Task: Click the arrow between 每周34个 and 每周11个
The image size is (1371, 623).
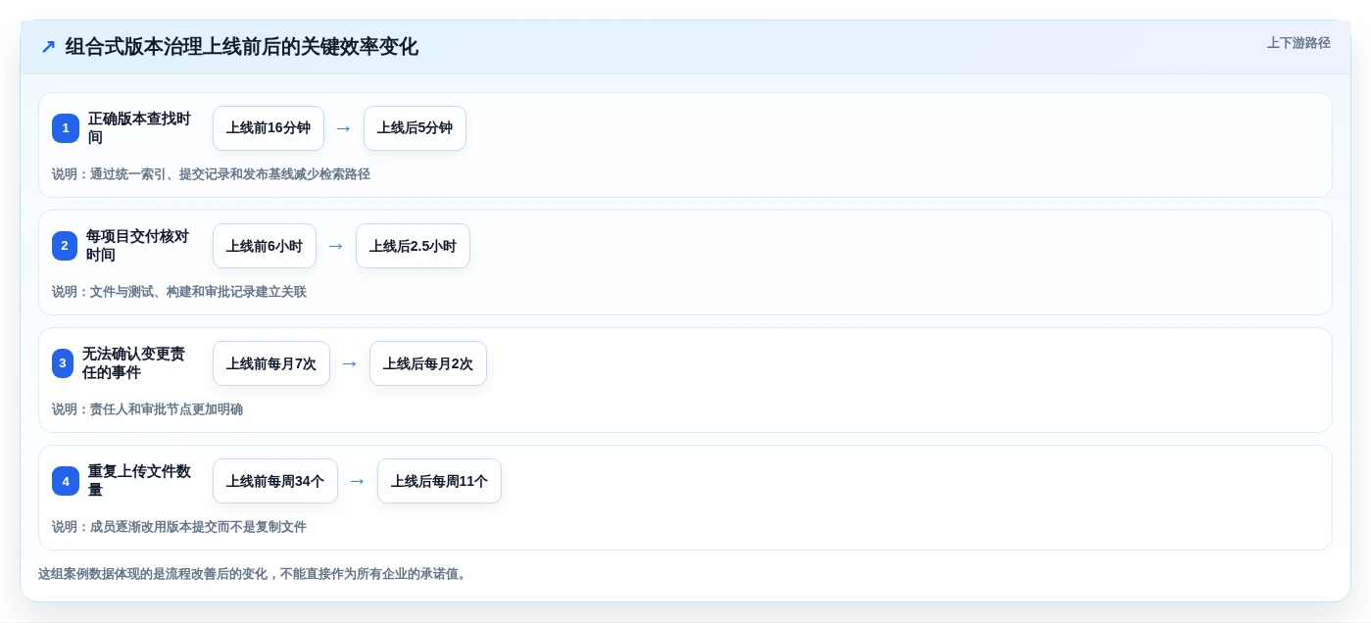Action: 357,481
